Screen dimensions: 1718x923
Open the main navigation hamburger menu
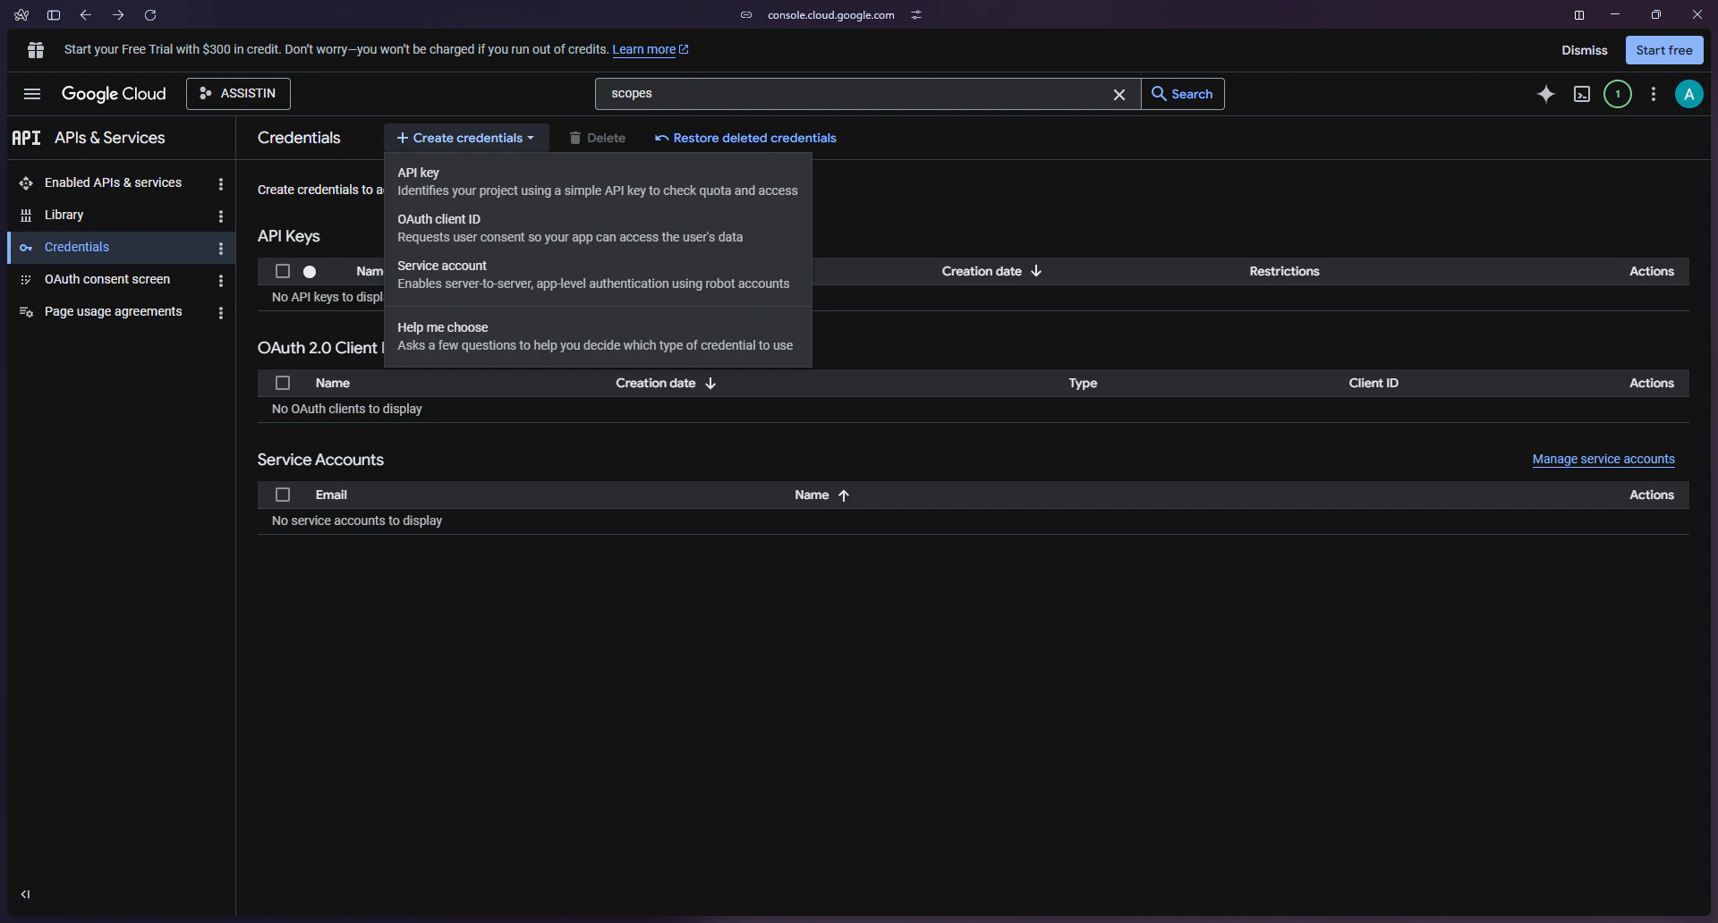[x=32, y=94]
